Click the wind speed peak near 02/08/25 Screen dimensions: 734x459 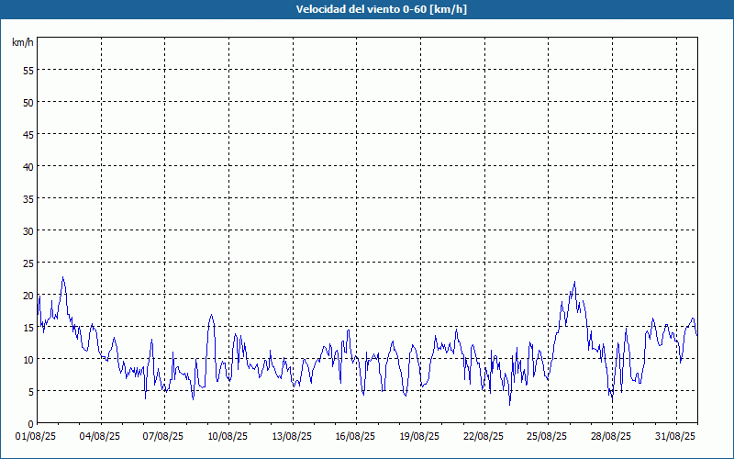(62, 277)
